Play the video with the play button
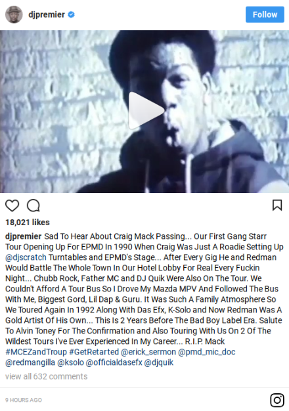This screenshot has width=289, height=411. point(146,110)
